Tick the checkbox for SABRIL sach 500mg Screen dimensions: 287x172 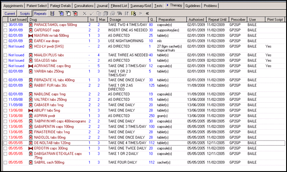(x=5, y=163)
